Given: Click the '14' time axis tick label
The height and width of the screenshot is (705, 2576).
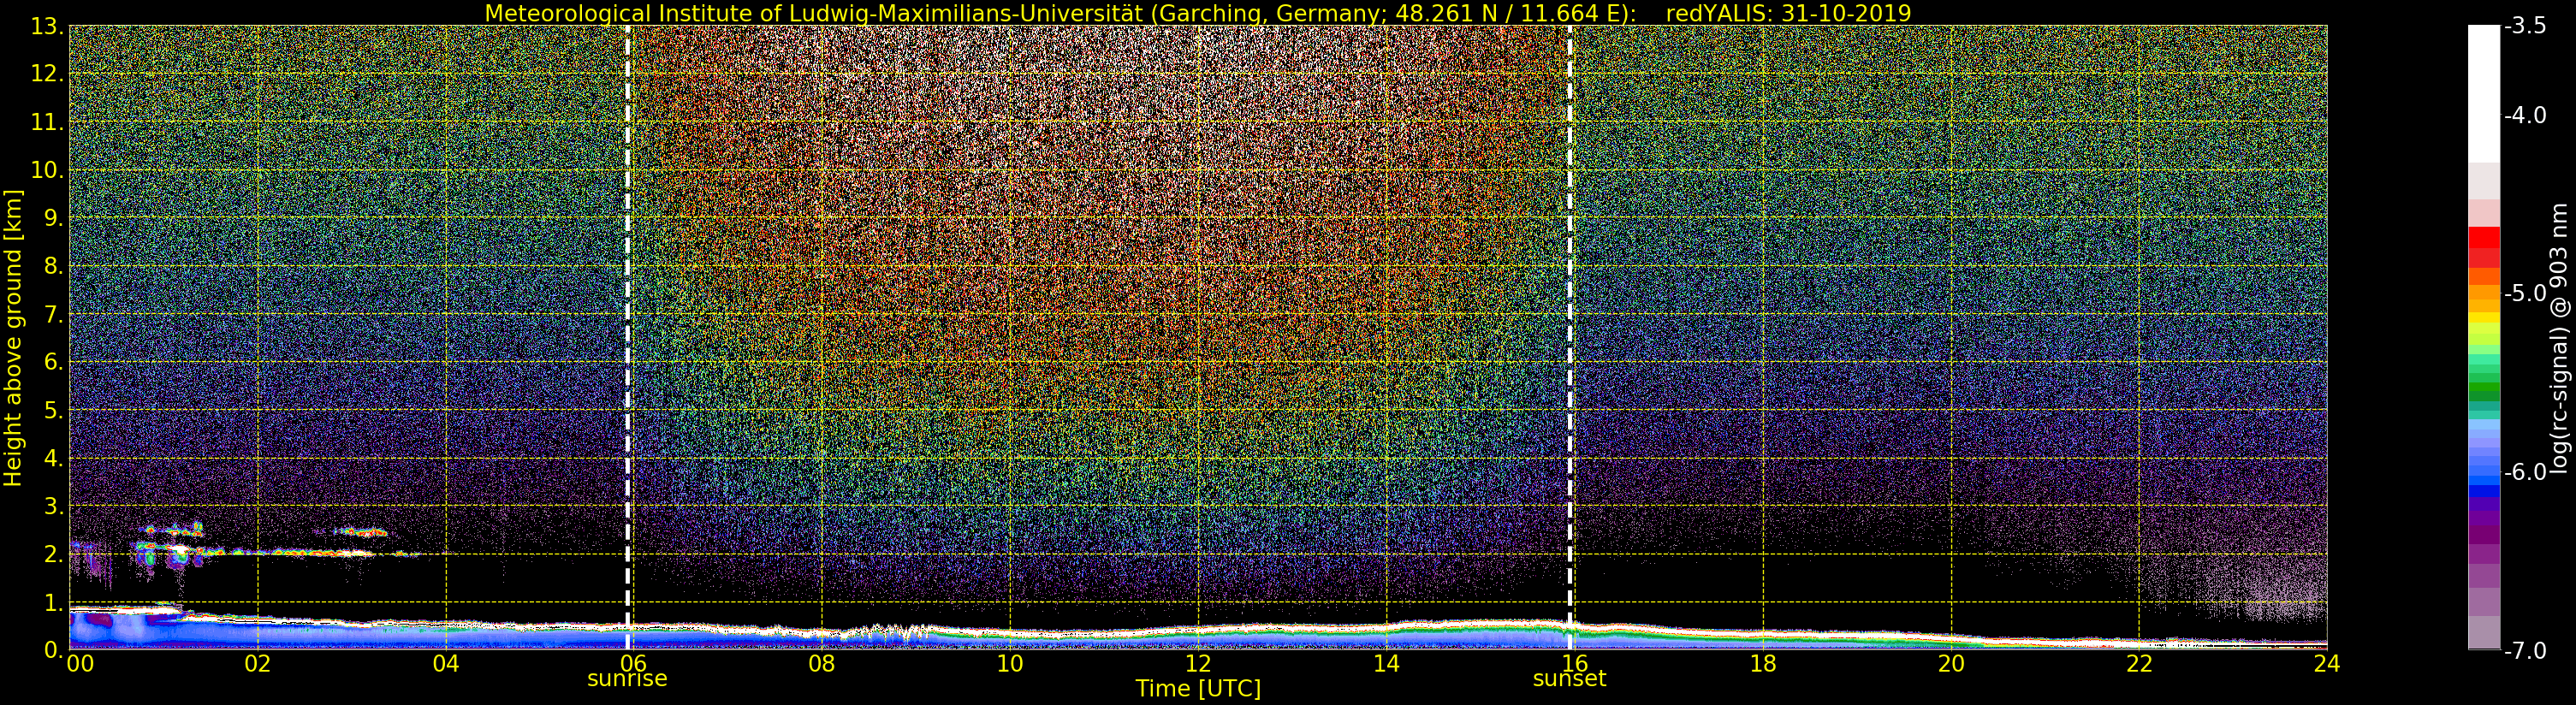Looking at the screenshot, I should click(1386, 664).
